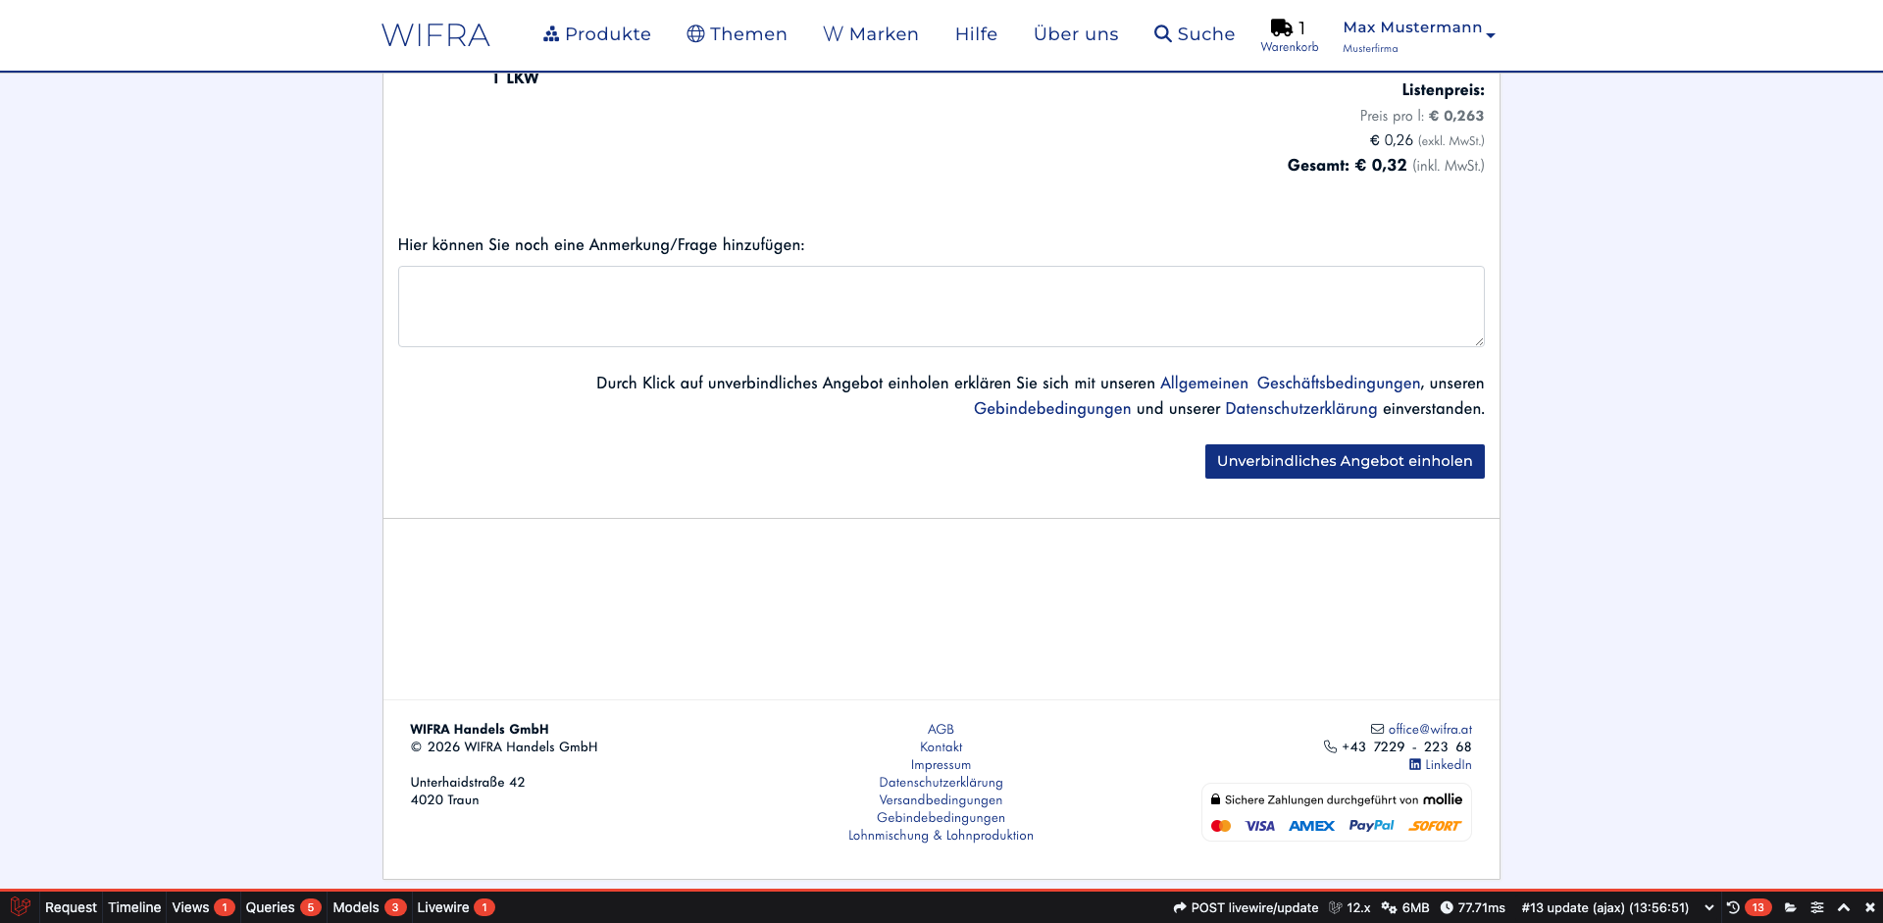
Task: Maximize the debugbar via the up chevron
Action: pyautogui.click(x=1844, y=907)
